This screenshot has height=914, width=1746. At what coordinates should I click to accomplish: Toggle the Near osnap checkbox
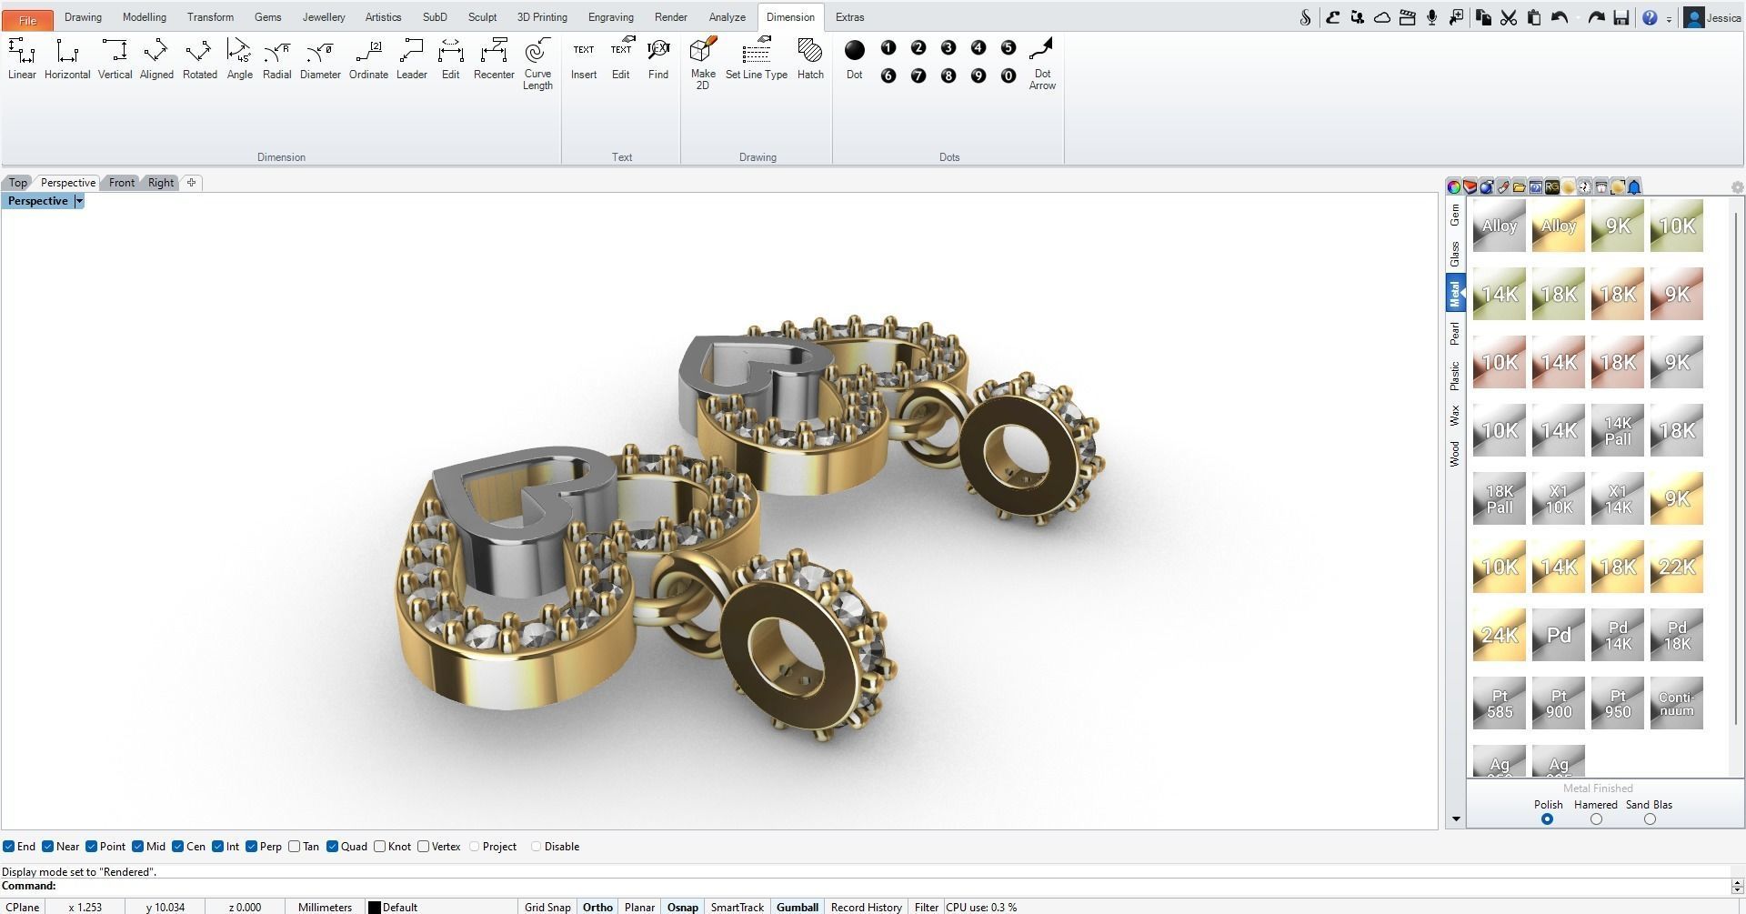(x=47, y=847)
